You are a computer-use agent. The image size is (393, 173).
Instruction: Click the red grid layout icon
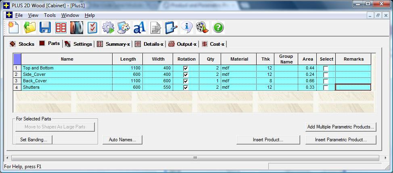click(x=61, y=28)
